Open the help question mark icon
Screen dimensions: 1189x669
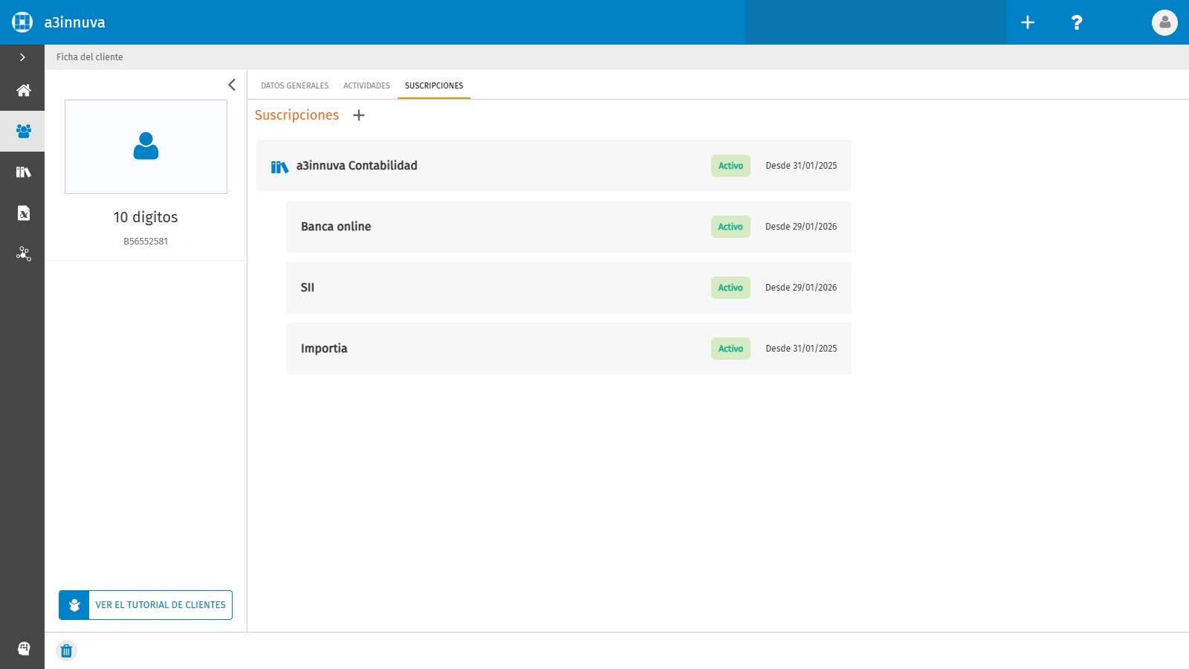pos(1076,22)
